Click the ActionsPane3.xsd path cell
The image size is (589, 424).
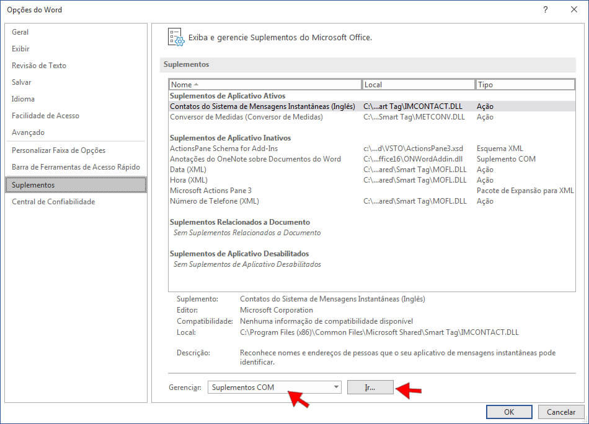pyautogui.click(x=413, y=149)
